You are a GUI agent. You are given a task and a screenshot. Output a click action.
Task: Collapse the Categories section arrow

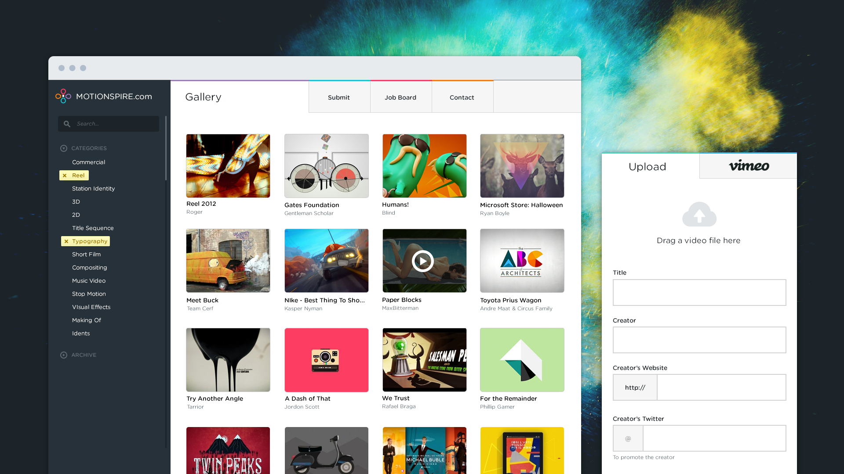[x=64, y=148]
